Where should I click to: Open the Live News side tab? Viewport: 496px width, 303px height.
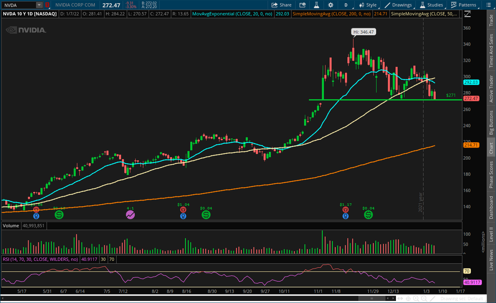click(491, 260)
